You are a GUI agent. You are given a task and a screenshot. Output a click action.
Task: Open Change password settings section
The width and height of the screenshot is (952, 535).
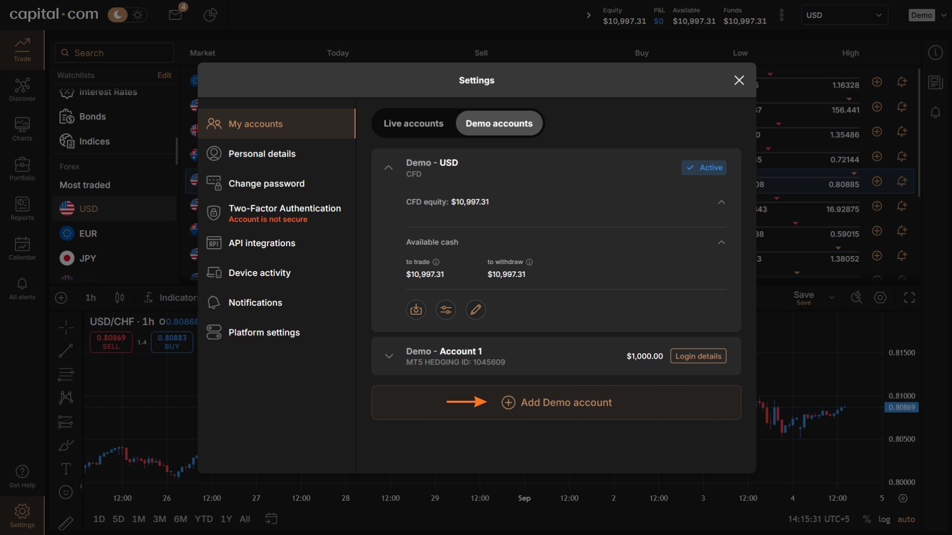pyautogui.click(x=277, y=183)
